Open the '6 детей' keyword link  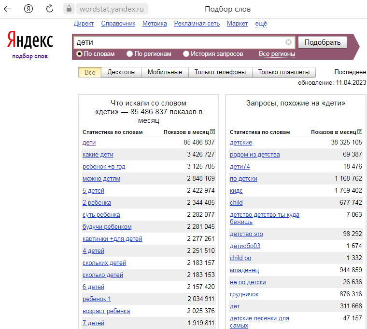coord(93,287)
